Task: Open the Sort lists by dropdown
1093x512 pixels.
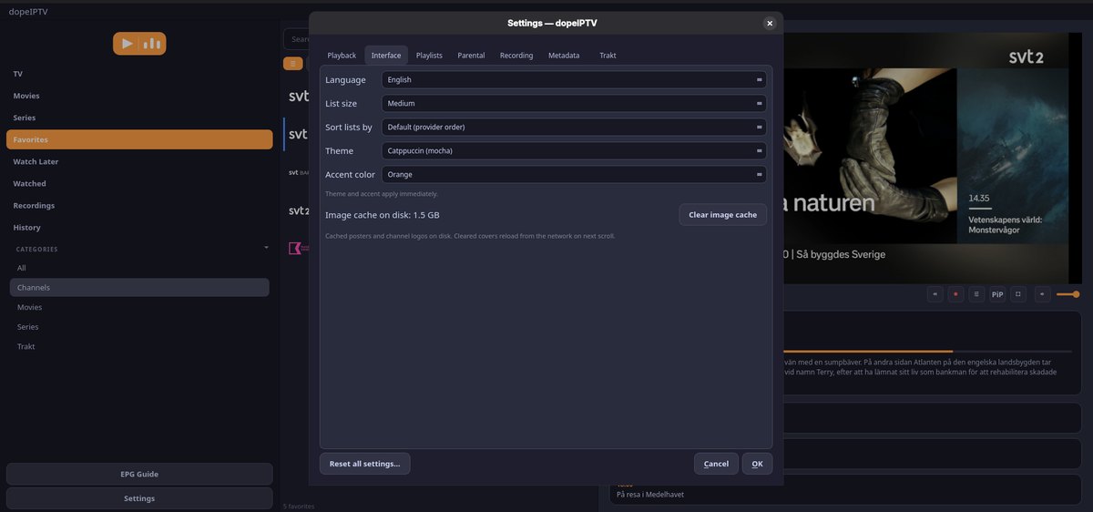Action: tap(574, 127)
